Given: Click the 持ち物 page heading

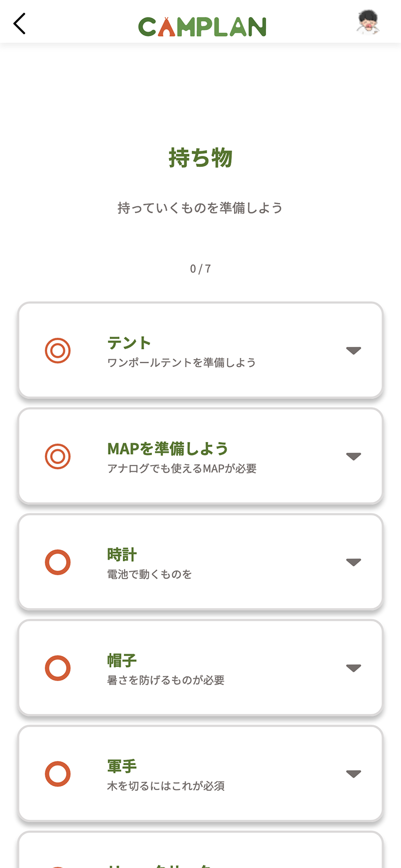Looking at the screenshot, I should (x=200, y=158).
